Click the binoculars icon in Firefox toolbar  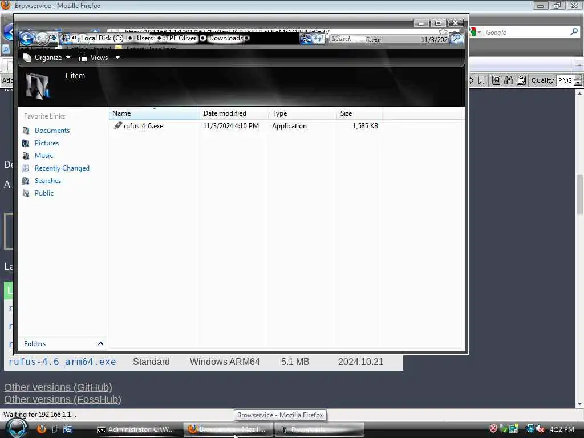(x=508, y=80)
